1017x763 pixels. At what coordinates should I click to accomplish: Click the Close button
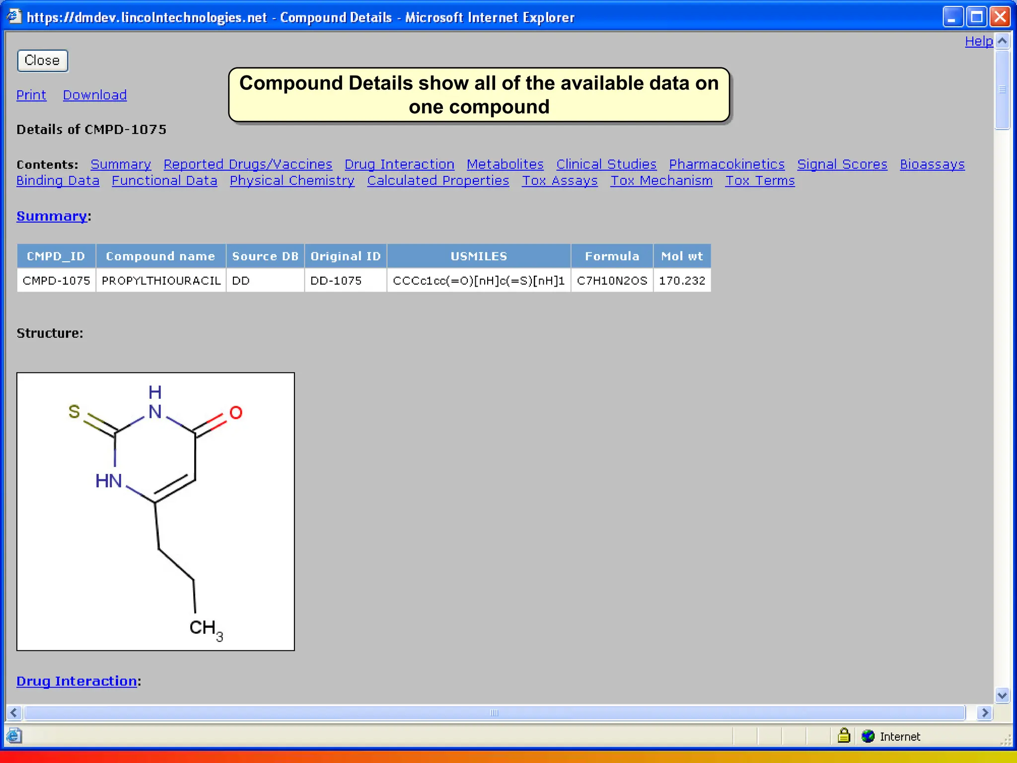(x=42, y=61)
